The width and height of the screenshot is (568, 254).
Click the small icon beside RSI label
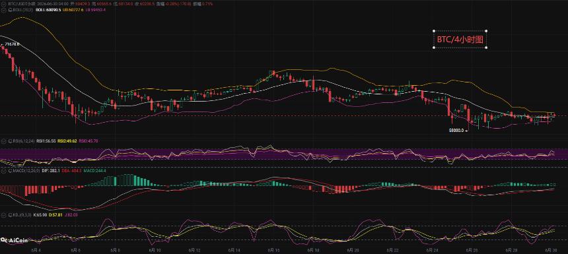click(10, 141)
